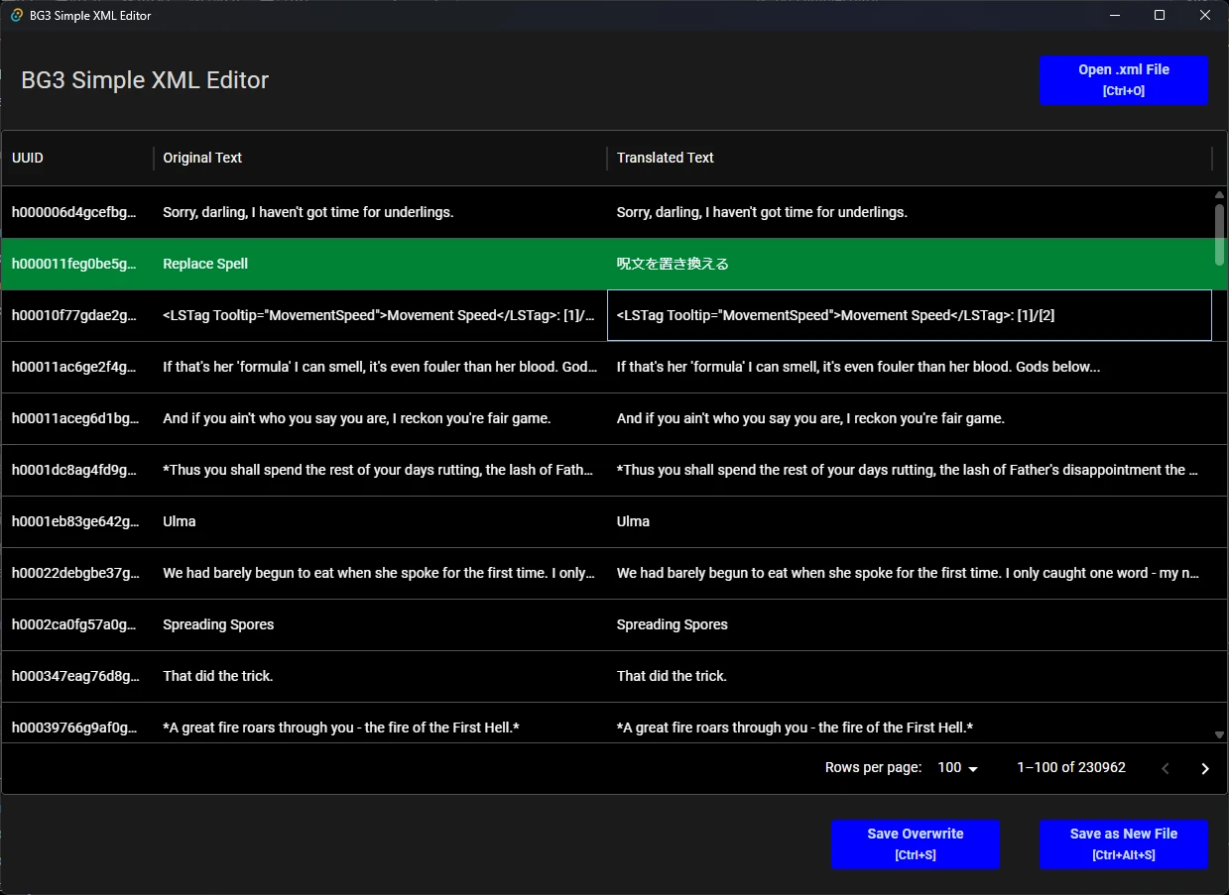Viewport: 1229px width, 895px height.
Task: Select UUID cell h0002ca0fg57a0g…
Action: [77, 624]
